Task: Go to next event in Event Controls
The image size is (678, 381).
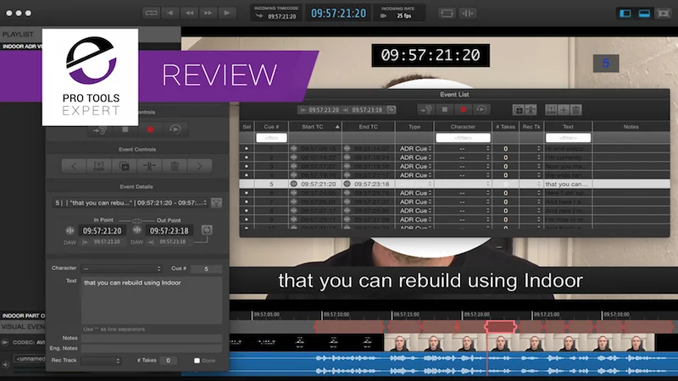Action: click(199, 166)
